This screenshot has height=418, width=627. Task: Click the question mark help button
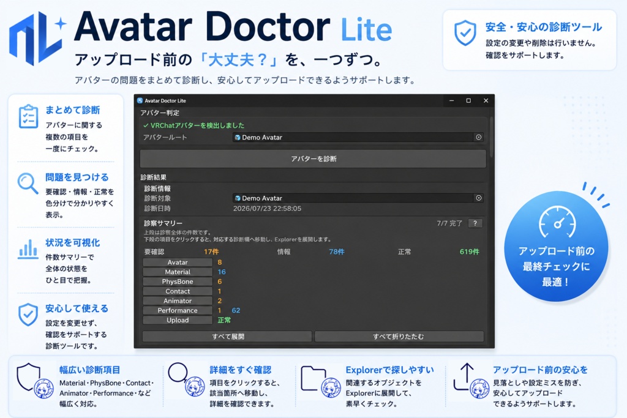(475, 223)
